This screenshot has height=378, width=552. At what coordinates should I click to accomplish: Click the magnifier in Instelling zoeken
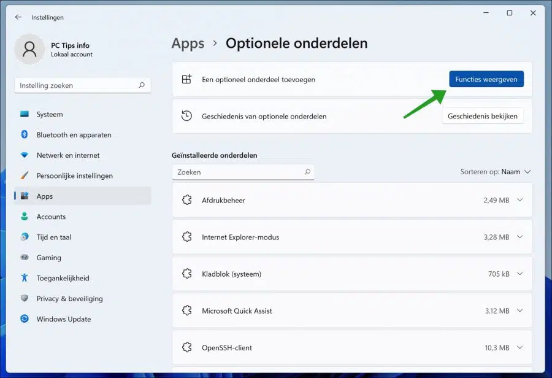point(142,85)
